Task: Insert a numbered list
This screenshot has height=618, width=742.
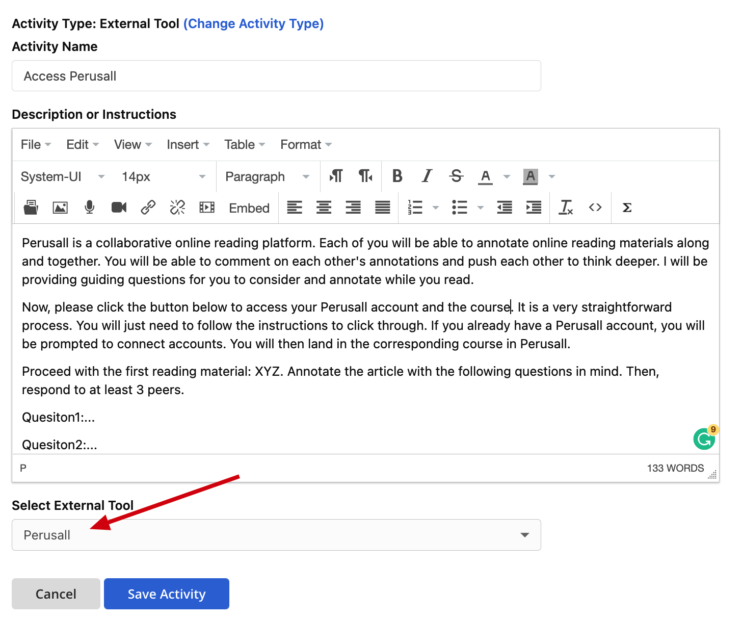Action: click(x=415, y=208)
